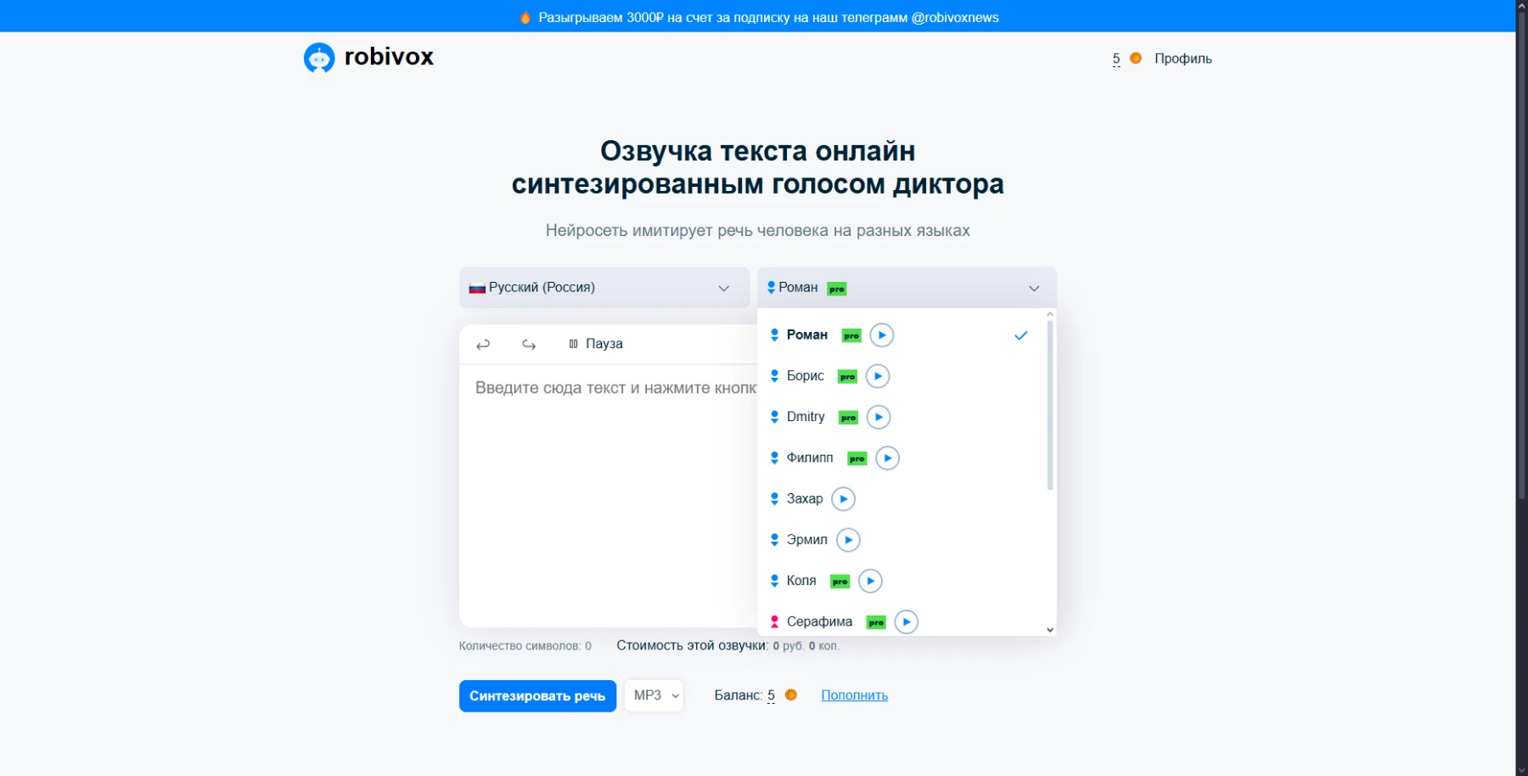Image resolution: width=1528 pixels, height=776 pixels.
Task: Open the Профиль menu
Action: click(1183, 58)
